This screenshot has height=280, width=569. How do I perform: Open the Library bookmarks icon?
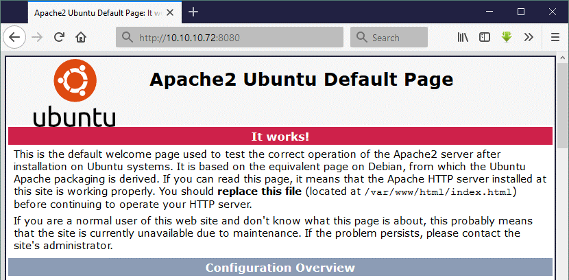pyautogui.click(x=463, y=37)
